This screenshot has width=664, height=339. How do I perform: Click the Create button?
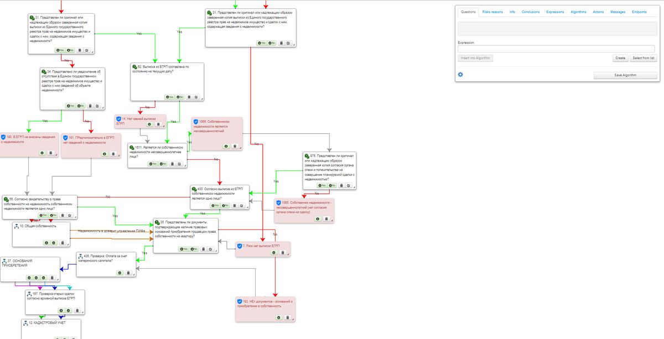[620, 58]
